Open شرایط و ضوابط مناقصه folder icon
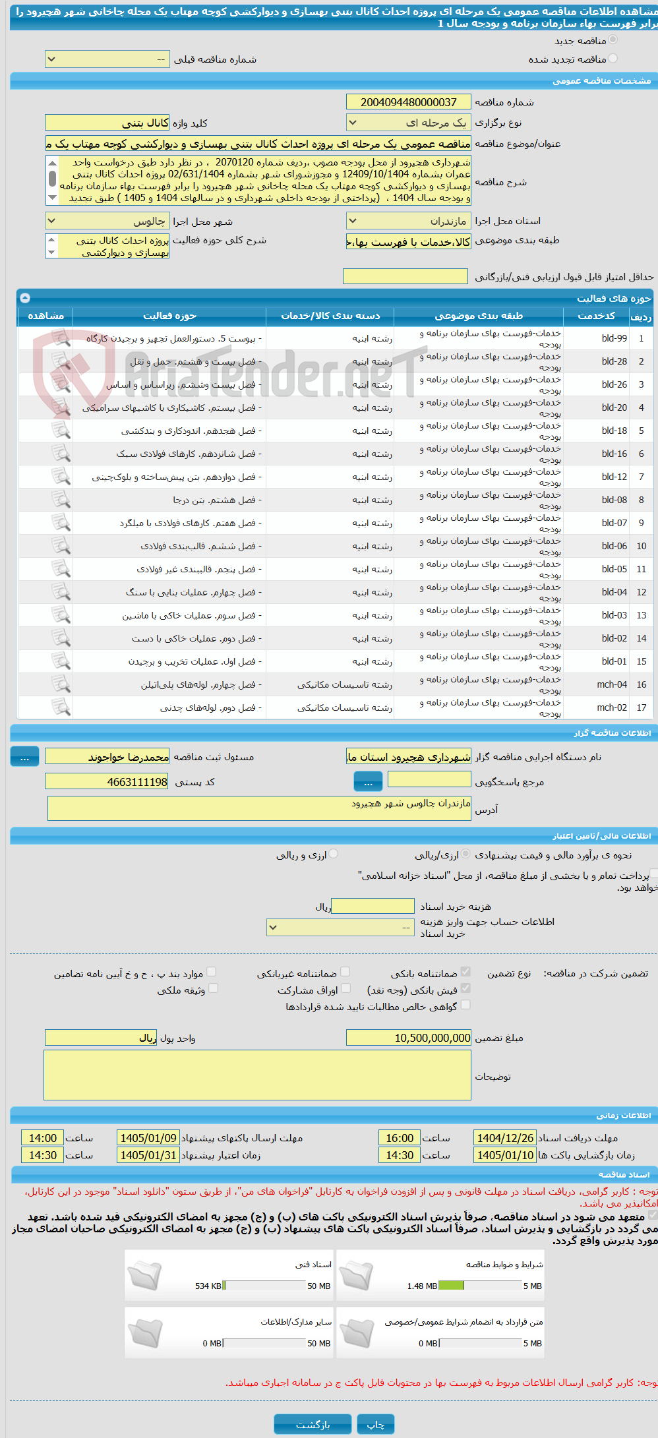The image size is (658, 1438). [357, 1274]
